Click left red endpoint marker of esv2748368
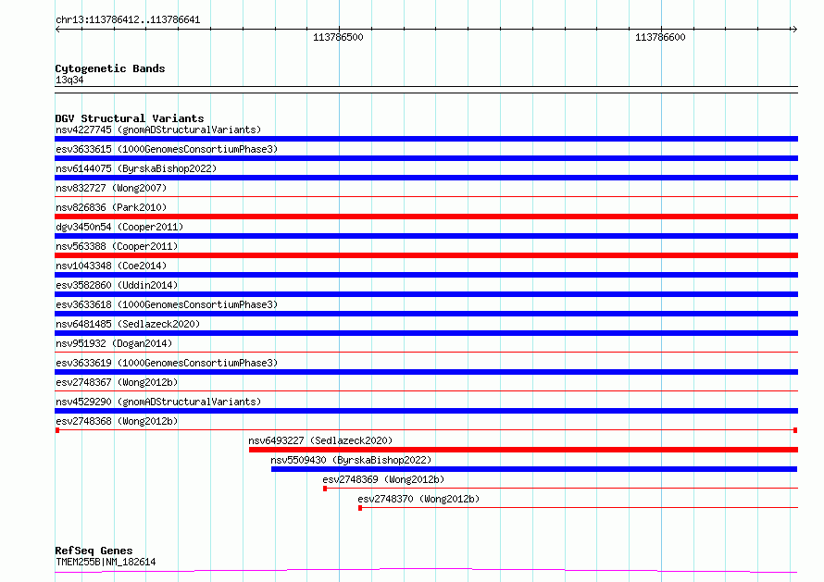This screenshot has width=824, height=582. (x=57, y=430)
